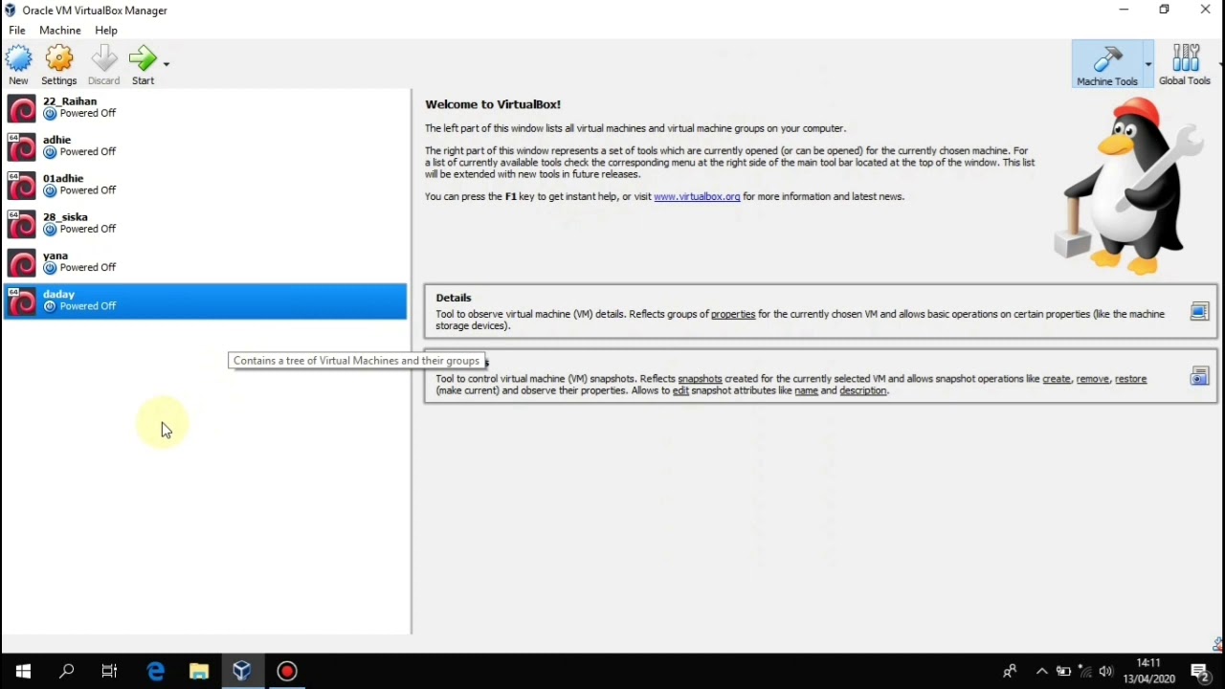This screenshot has width=1225, height=689.
Task: Select the daday virtual machine
Action: point(205,300)
